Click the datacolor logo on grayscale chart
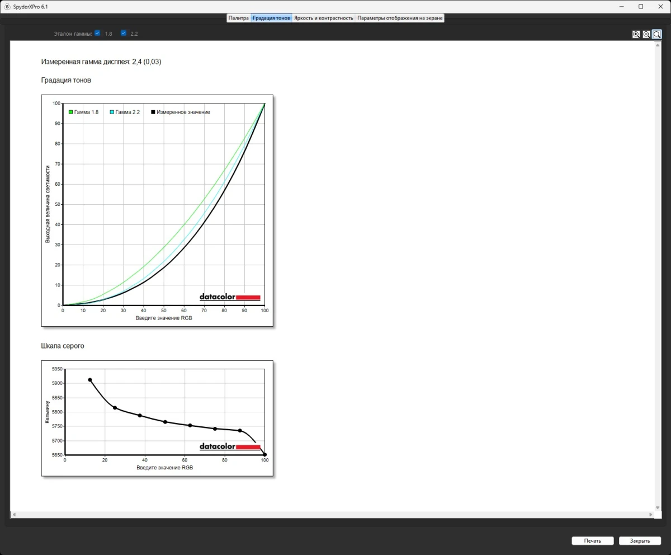Image resolution: width=671 pixels, height=555 pixels. (x=230, y=446)
